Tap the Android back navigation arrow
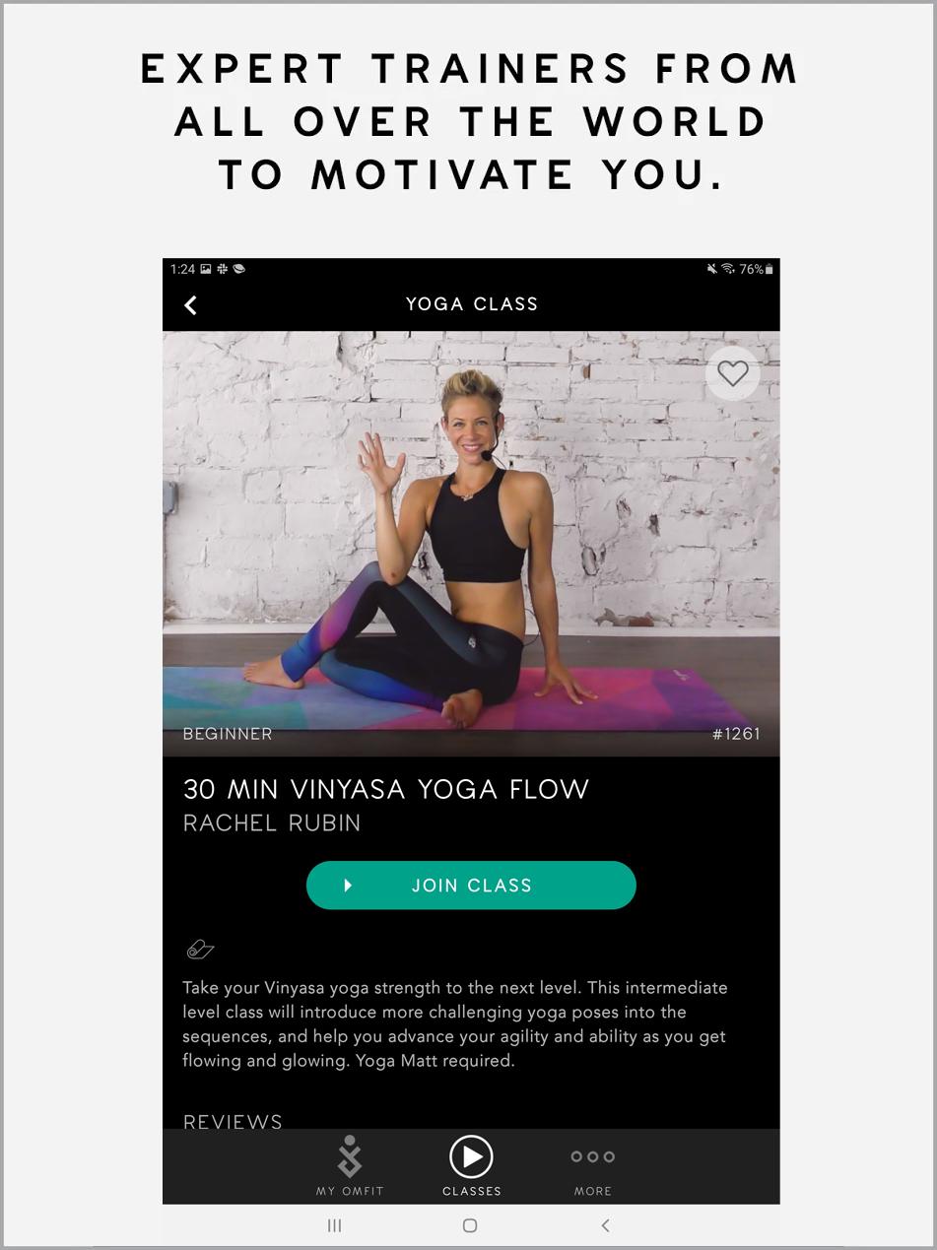The height and width of the screenshot is (1250, 937). point(605,1225)
